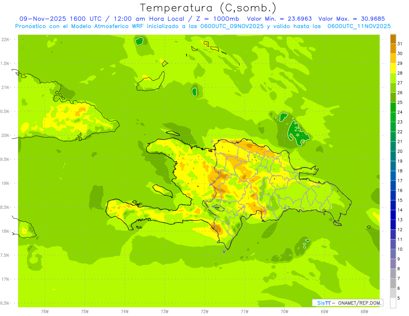Click the topmost legend swatch above 31
The height and width of the screenshot is (316, 409).
[393, 39]
